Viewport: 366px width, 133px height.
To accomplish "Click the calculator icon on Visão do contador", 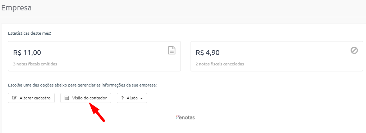I will 67,98.
